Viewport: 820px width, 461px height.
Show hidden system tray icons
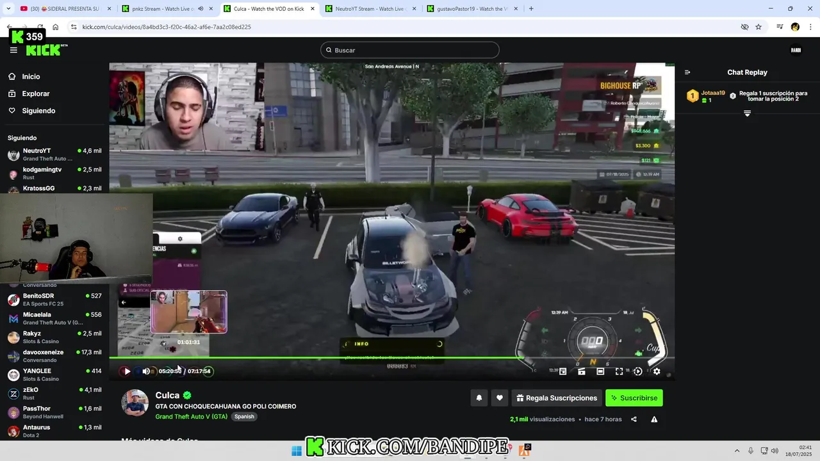click(x=737, y=451)
